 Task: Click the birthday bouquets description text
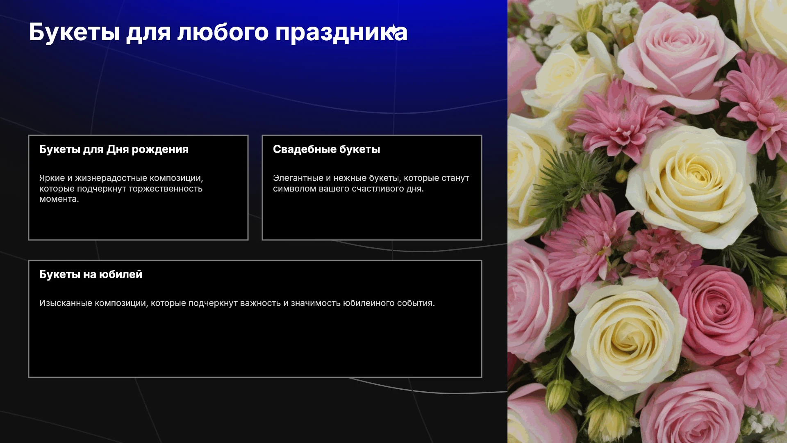tap(121, 188)
